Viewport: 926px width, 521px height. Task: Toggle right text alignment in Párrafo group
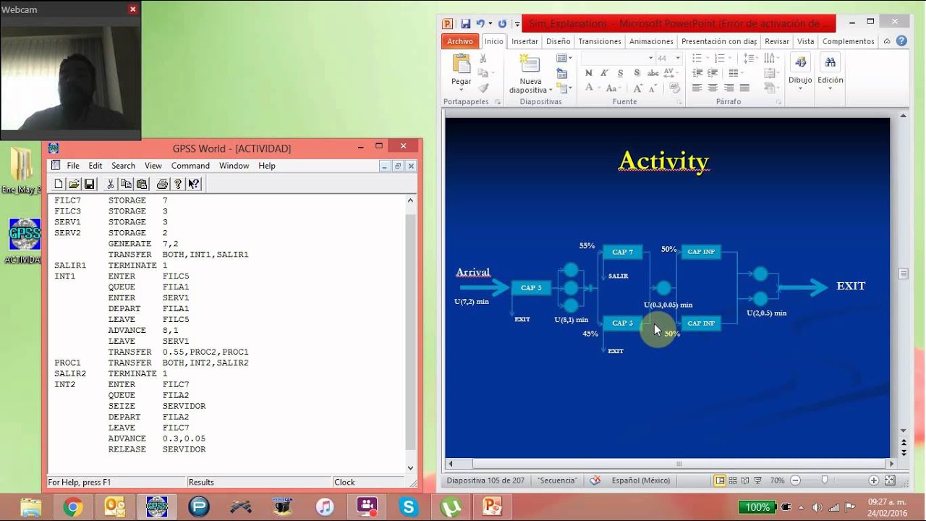click(x=729, y=88)
